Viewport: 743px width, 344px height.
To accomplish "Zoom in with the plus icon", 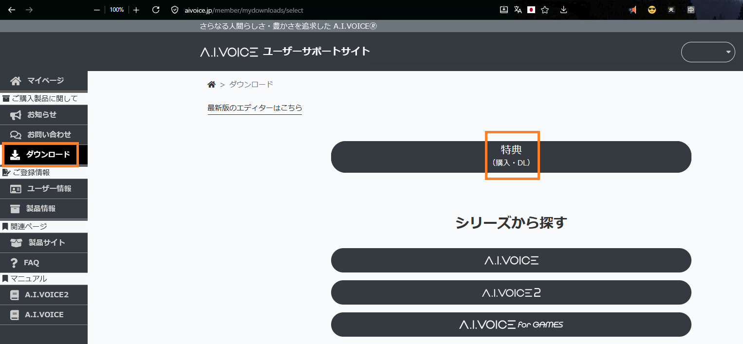I will point(136,10).
